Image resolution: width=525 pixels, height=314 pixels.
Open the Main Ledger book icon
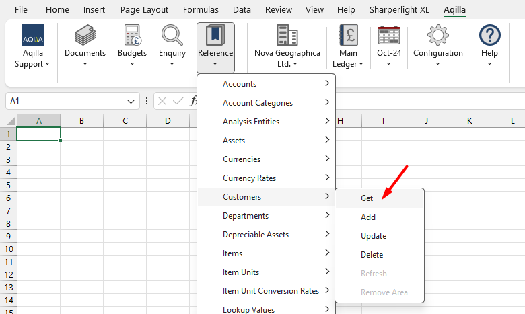[348, 36]
